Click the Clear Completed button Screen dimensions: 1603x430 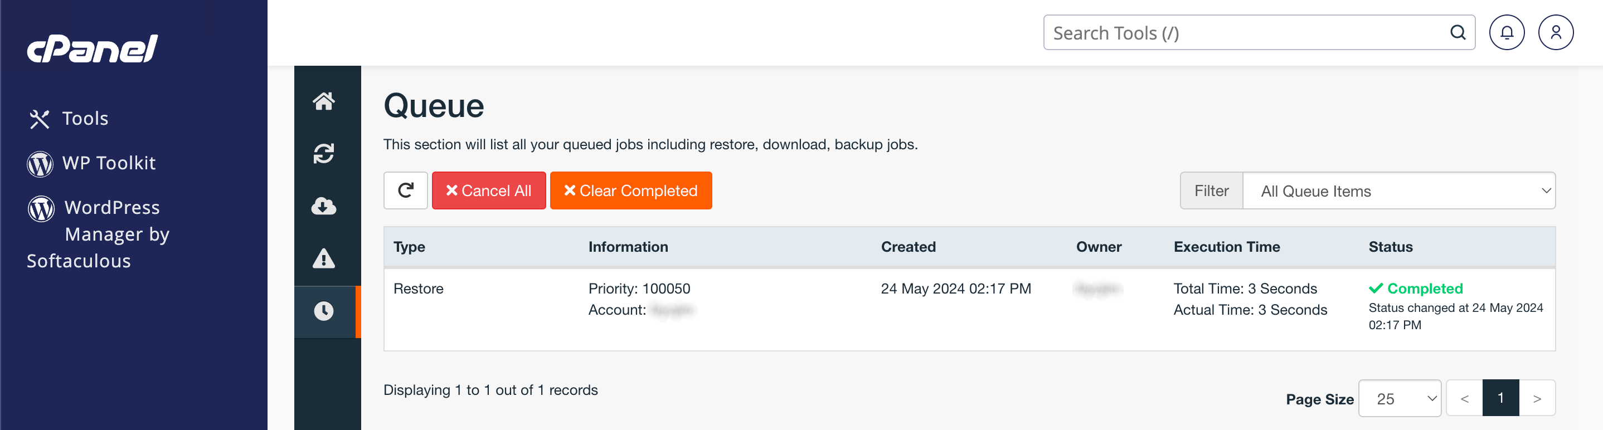630,191
